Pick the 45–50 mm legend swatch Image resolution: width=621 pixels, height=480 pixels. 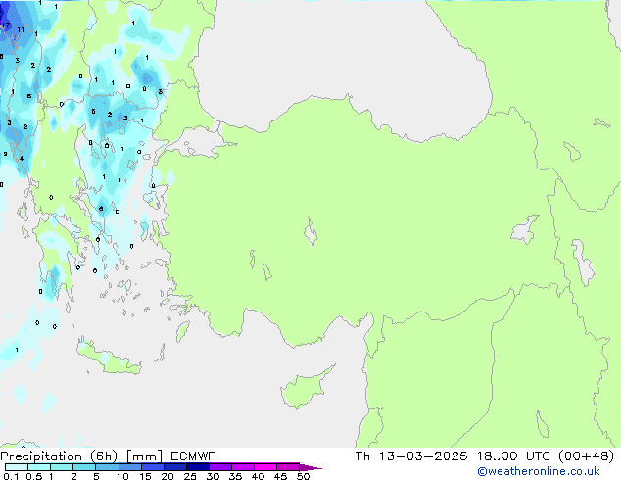pos(288,467)
